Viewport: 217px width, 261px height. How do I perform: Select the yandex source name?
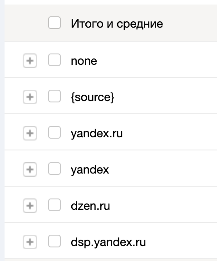point(90,170)
